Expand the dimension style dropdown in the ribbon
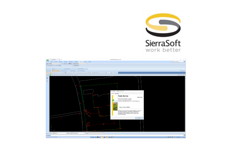Image resolution: width=232 pixels, height=153 pixels. pos(60,63)
